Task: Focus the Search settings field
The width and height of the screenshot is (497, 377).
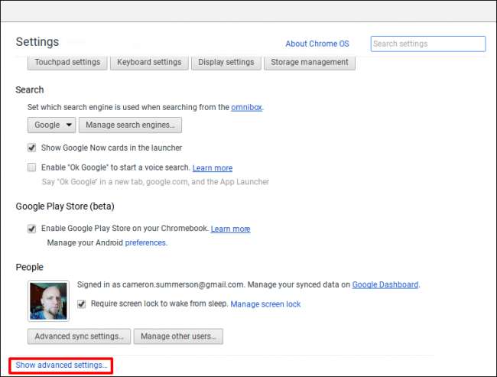Action: click(x=427, y=44)
